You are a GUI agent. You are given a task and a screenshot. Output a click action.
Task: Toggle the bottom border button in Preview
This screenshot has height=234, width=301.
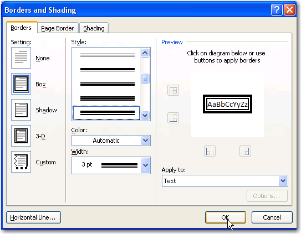point(173,118)
